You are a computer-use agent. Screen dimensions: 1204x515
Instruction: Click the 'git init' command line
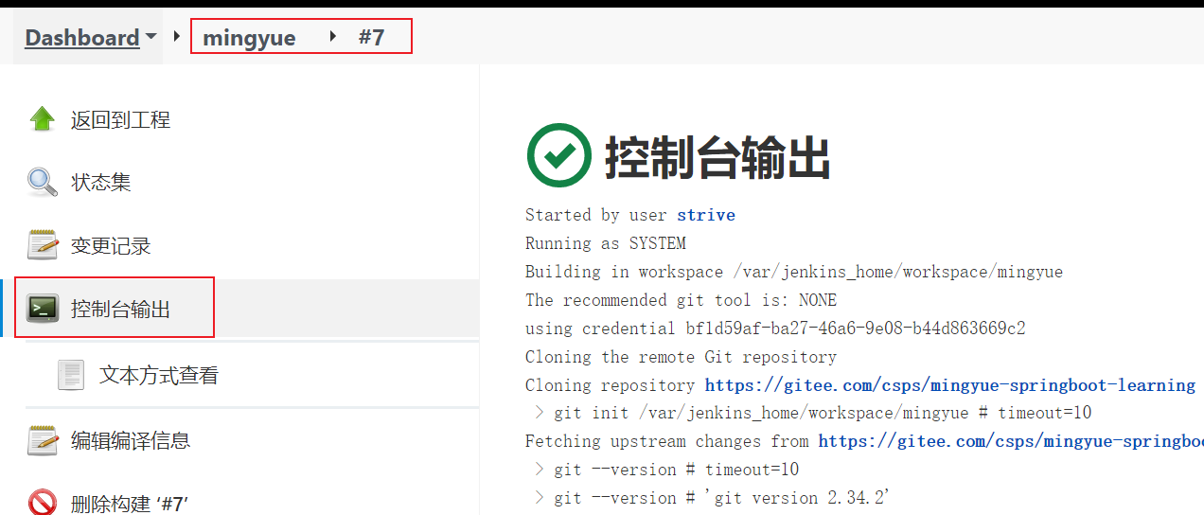coord(814,413)
